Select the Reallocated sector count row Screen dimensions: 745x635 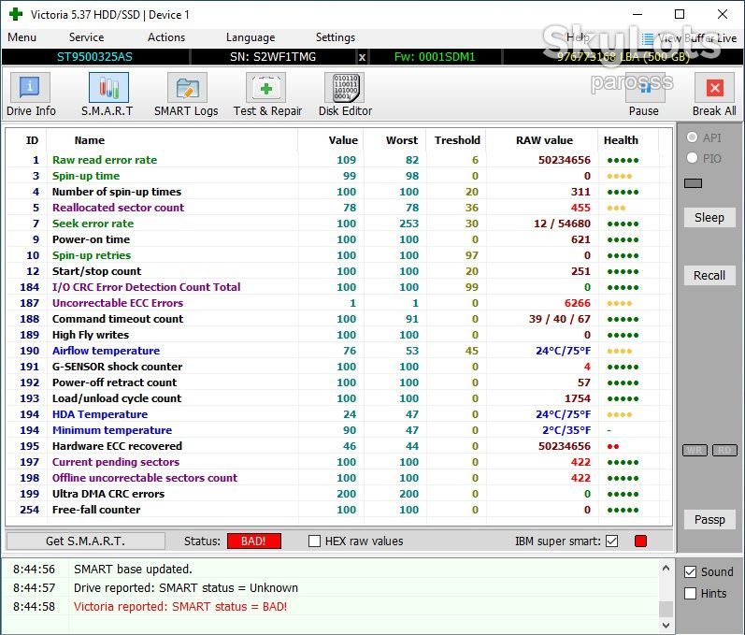339,208
